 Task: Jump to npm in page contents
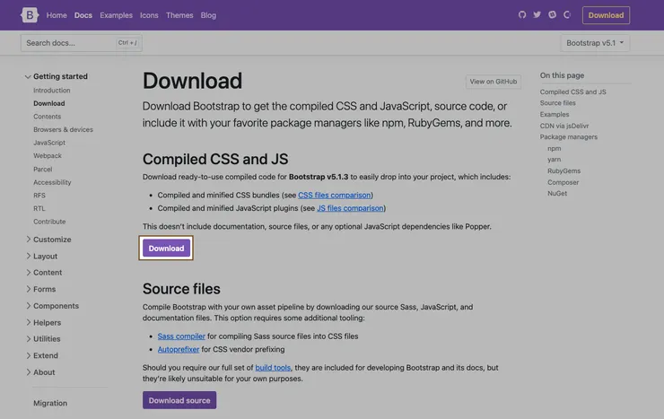554,148
